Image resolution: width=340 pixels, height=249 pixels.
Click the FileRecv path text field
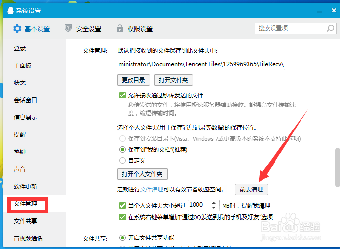point(201,64)
